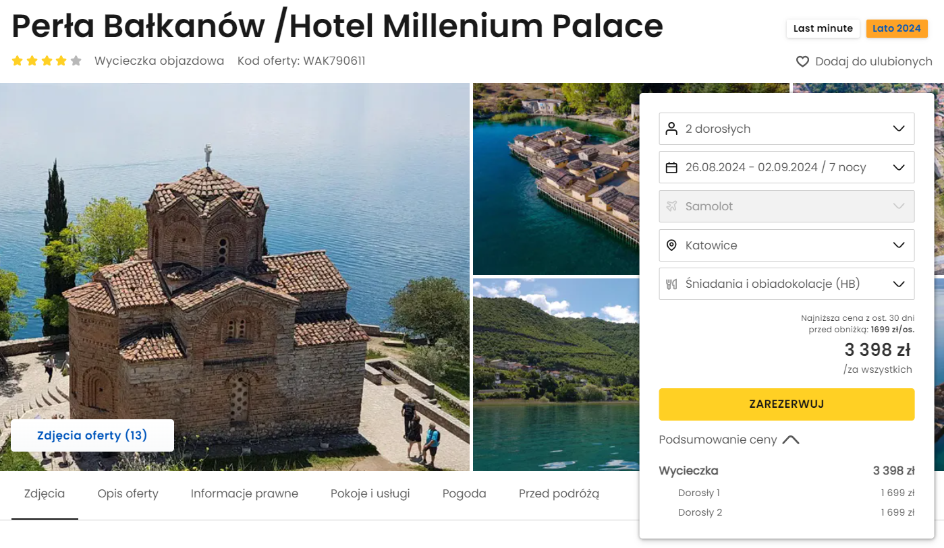Open the Śniadania i obiadokolacje meal dropdown
Screen dimensions: 944x548
pos(787,284)
